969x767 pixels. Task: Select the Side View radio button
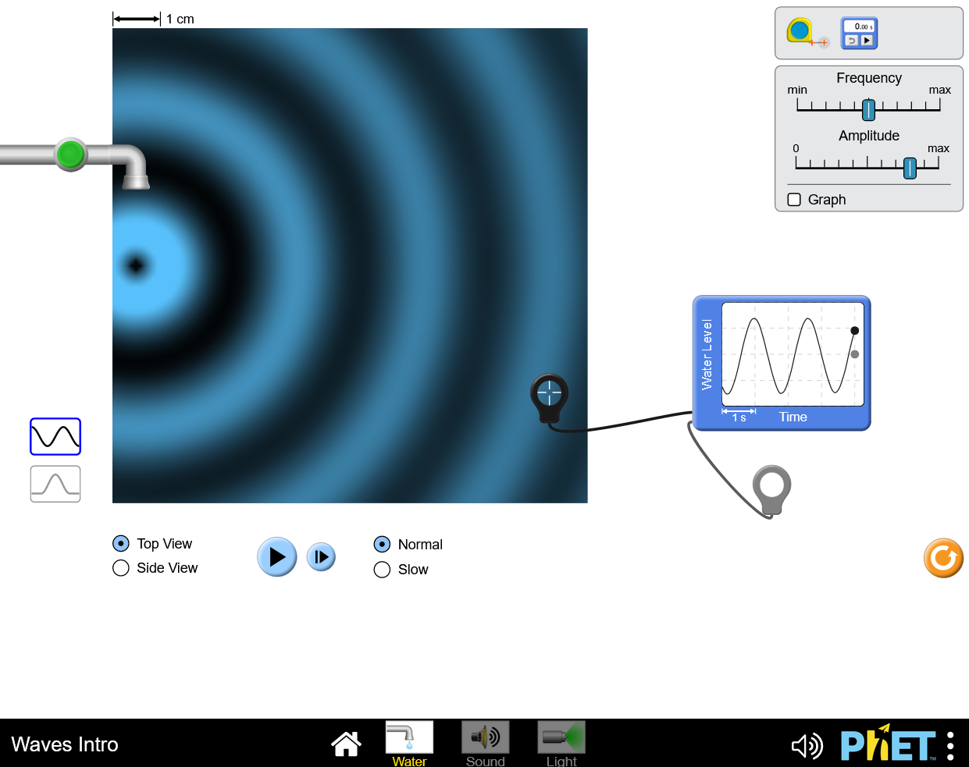tap(121, 568)
